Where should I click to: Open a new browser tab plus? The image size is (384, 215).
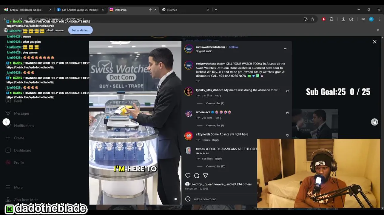(216, 10)
